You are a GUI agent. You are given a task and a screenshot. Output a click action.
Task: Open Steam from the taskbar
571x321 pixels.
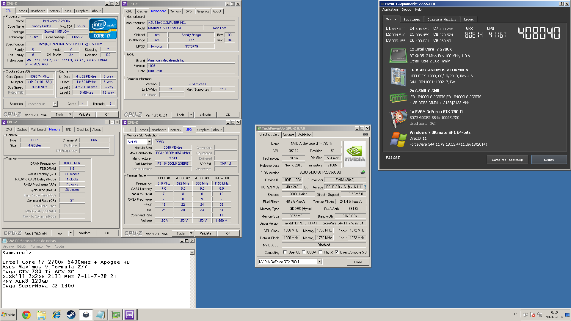[x=71, y=315]
